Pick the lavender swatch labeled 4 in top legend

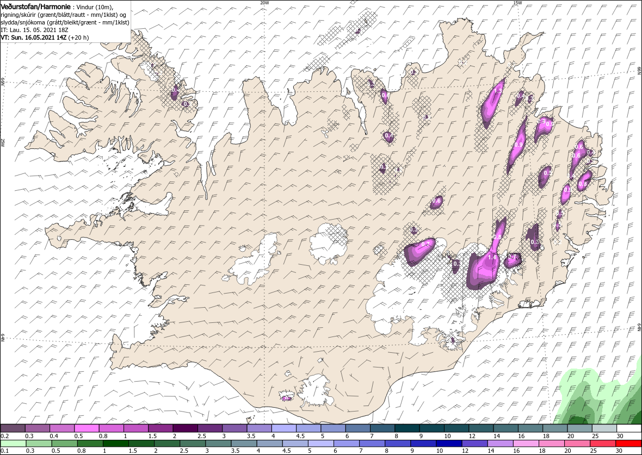[x=284, y=428]
